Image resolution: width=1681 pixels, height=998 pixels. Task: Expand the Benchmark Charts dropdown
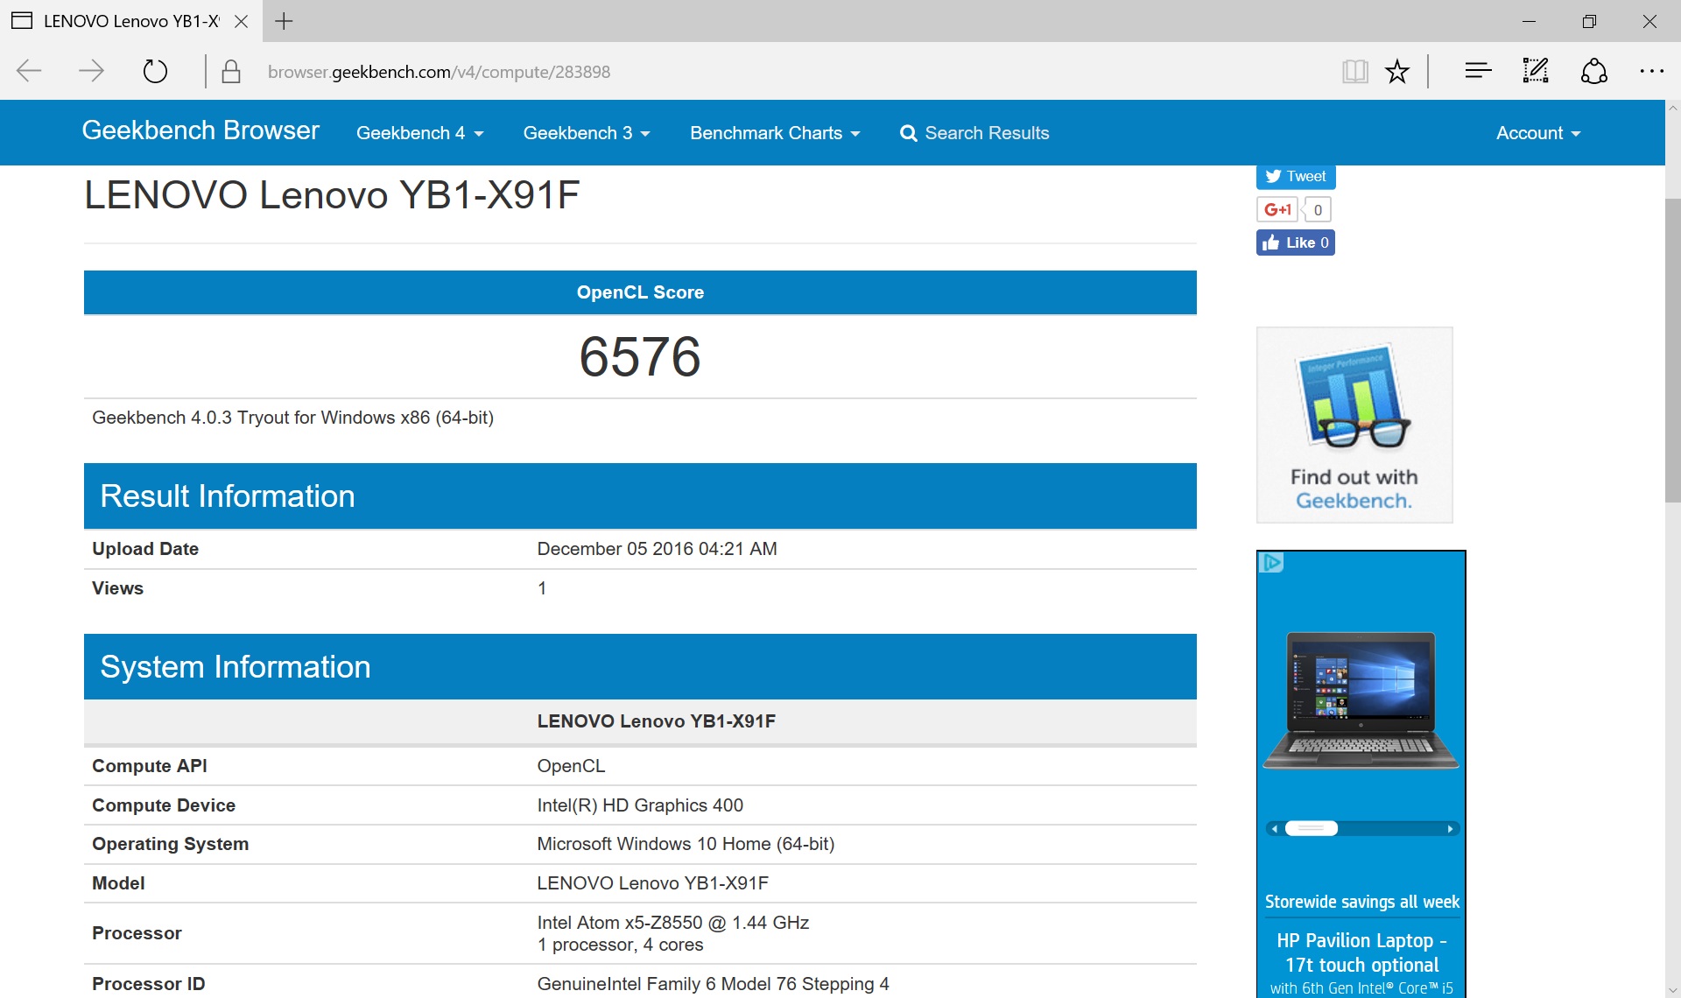[x=774, y=133]
